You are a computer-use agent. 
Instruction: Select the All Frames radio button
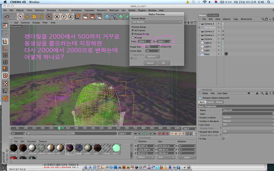tap(133, 30)
